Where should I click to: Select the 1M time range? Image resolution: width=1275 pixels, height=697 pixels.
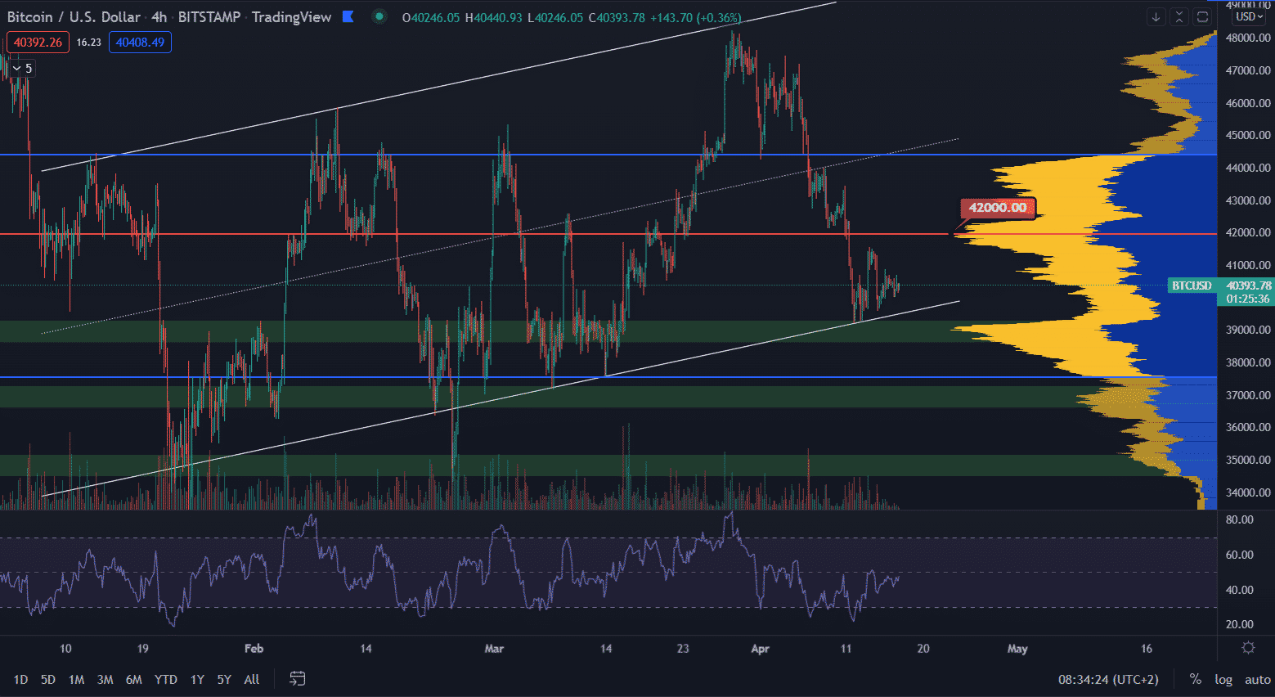76,679
